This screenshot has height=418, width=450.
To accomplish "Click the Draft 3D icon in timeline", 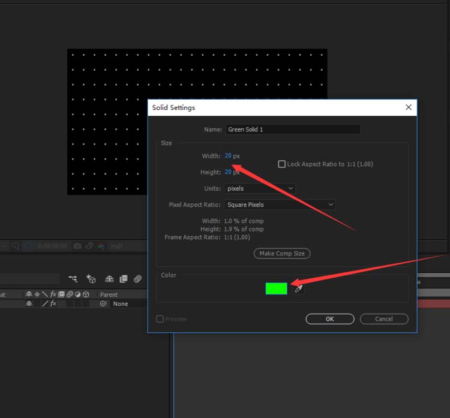I will coord(91,279).
